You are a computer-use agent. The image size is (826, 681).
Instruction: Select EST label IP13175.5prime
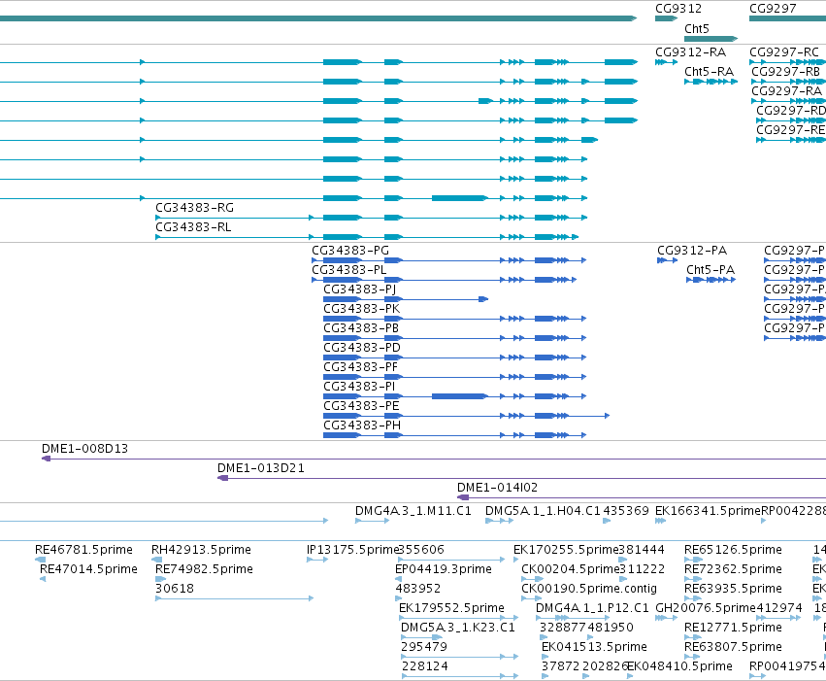352,550
